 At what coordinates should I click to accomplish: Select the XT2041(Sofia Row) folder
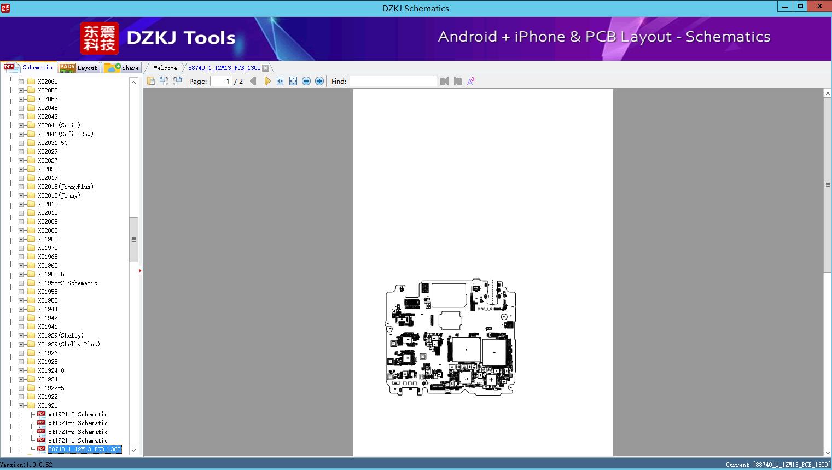pyautogui.click(x=66, y=134)
